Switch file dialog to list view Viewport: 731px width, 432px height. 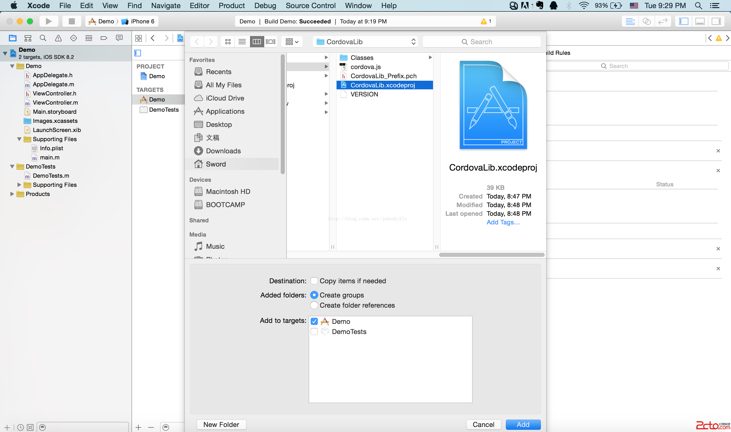click(x=242, y=42)
